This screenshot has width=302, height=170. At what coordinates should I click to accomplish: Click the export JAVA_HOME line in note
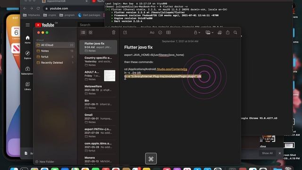[154, 55]
